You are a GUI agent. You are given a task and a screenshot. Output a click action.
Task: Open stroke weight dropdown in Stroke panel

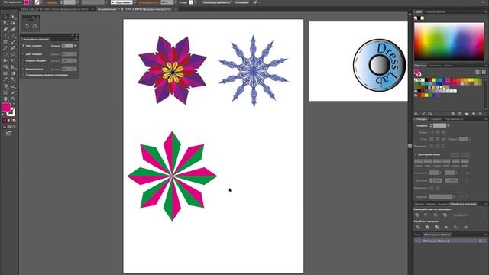[449, 125]
